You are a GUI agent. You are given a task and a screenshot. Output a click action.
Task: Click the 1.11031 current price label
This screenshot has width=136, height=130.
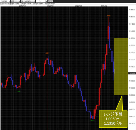coord(132,73)
